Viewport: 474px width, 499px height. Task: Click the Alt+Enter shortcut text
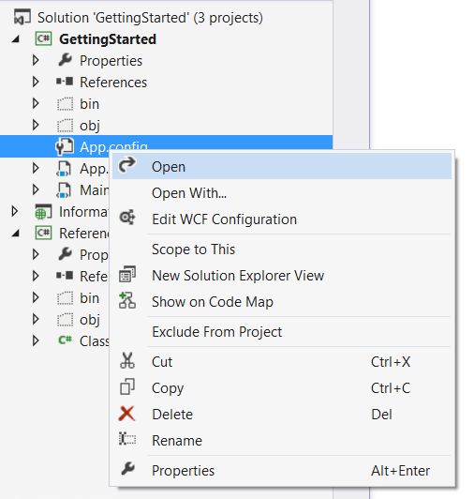[x=400, y=470]
